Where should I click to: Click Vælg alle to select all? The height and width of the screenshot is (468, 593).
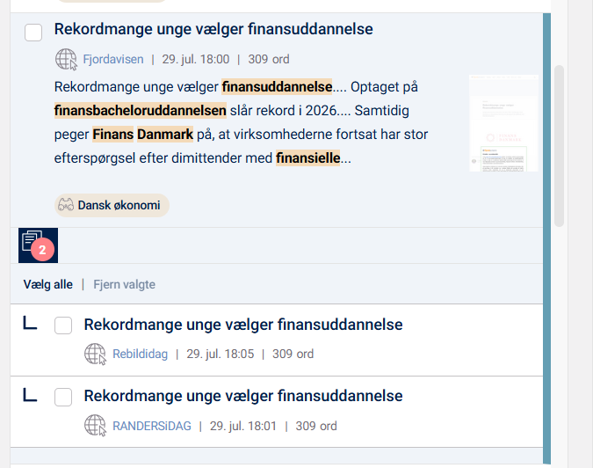[x=48, y=284]
